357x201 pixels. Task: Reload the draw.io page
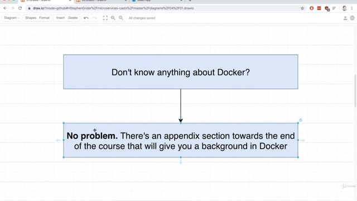click(x=20, y=8)
